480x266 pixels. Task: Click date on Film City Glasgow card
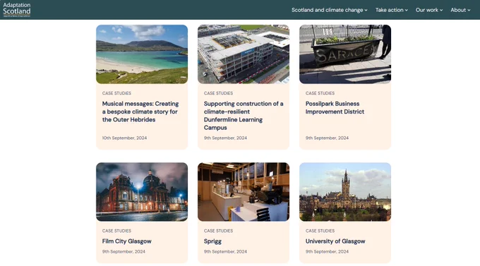pos(124,252)
